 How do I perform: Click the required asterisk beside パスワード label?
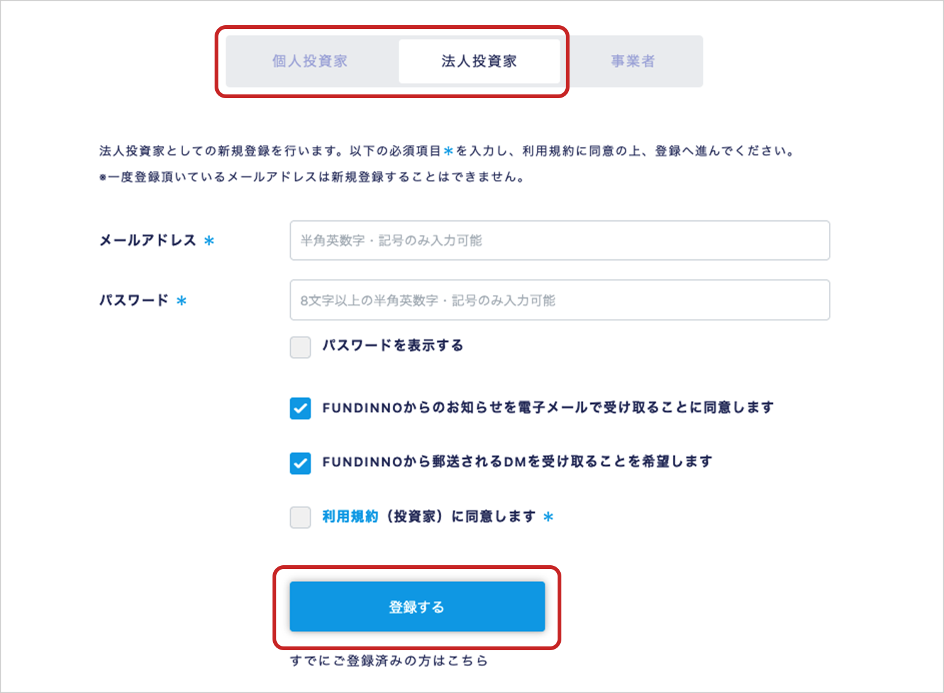pyautogui.click(x=182, y=301)
